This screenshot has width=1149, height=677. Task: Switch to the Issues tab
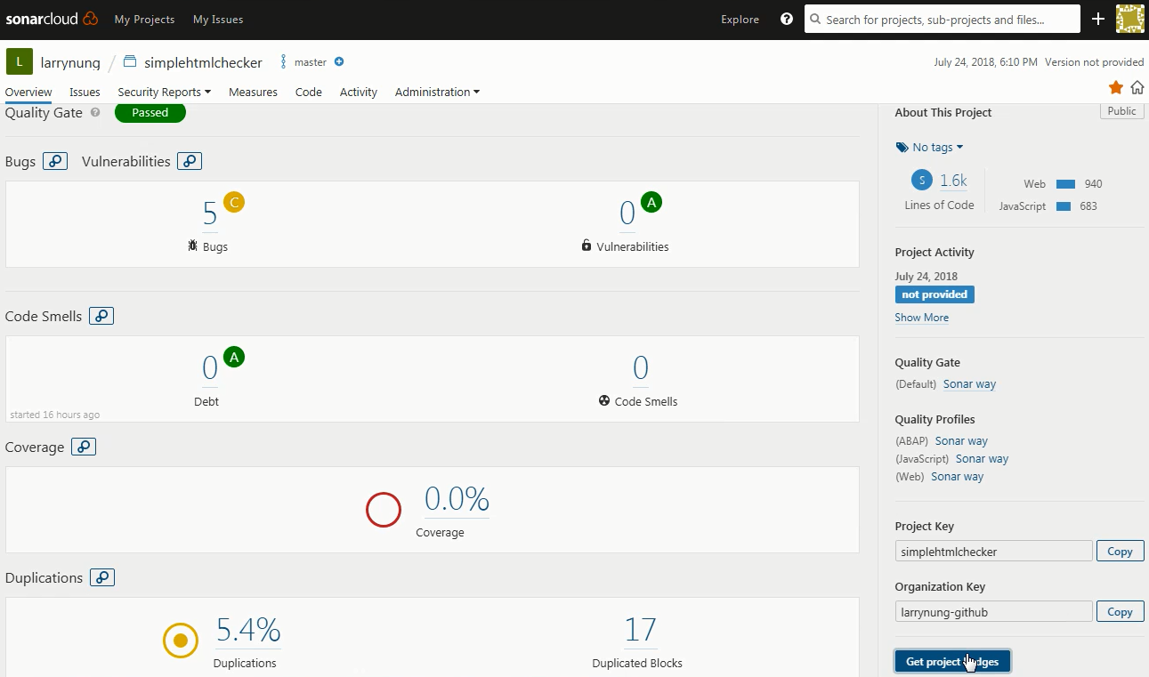[x=85, y=92]
